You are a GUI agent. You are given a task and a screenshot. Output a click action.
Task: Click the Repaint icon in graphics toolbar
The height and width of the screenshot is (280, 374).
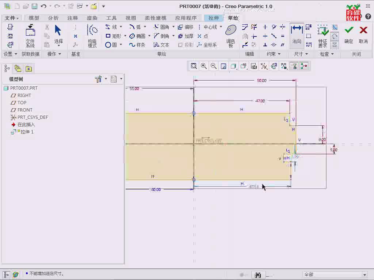pos(224,66)
